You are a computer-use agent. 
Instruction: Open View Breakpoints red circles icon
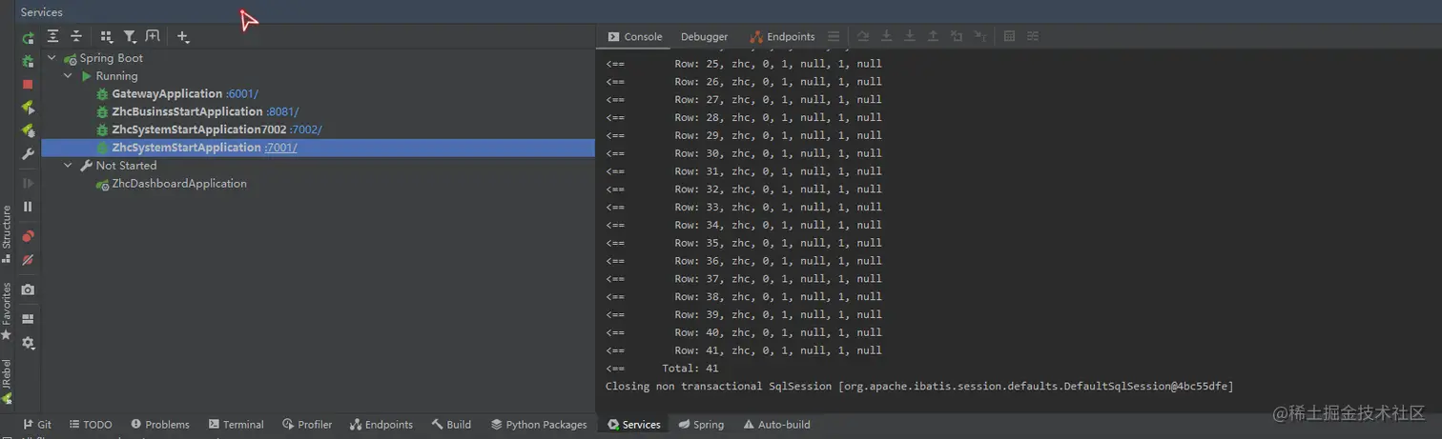tap(28, 236)
